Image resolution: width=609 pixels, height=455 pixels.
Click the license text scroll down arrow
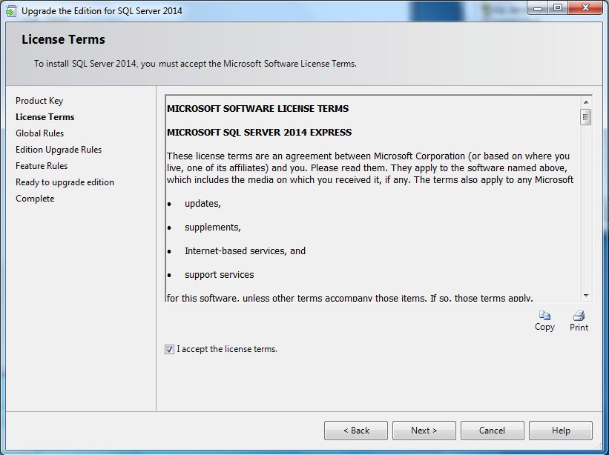(586, 296)
